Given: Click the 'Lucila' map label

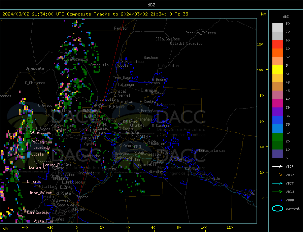Looking at the screenshot, I should pyautogui.click(x=37, y=154).
